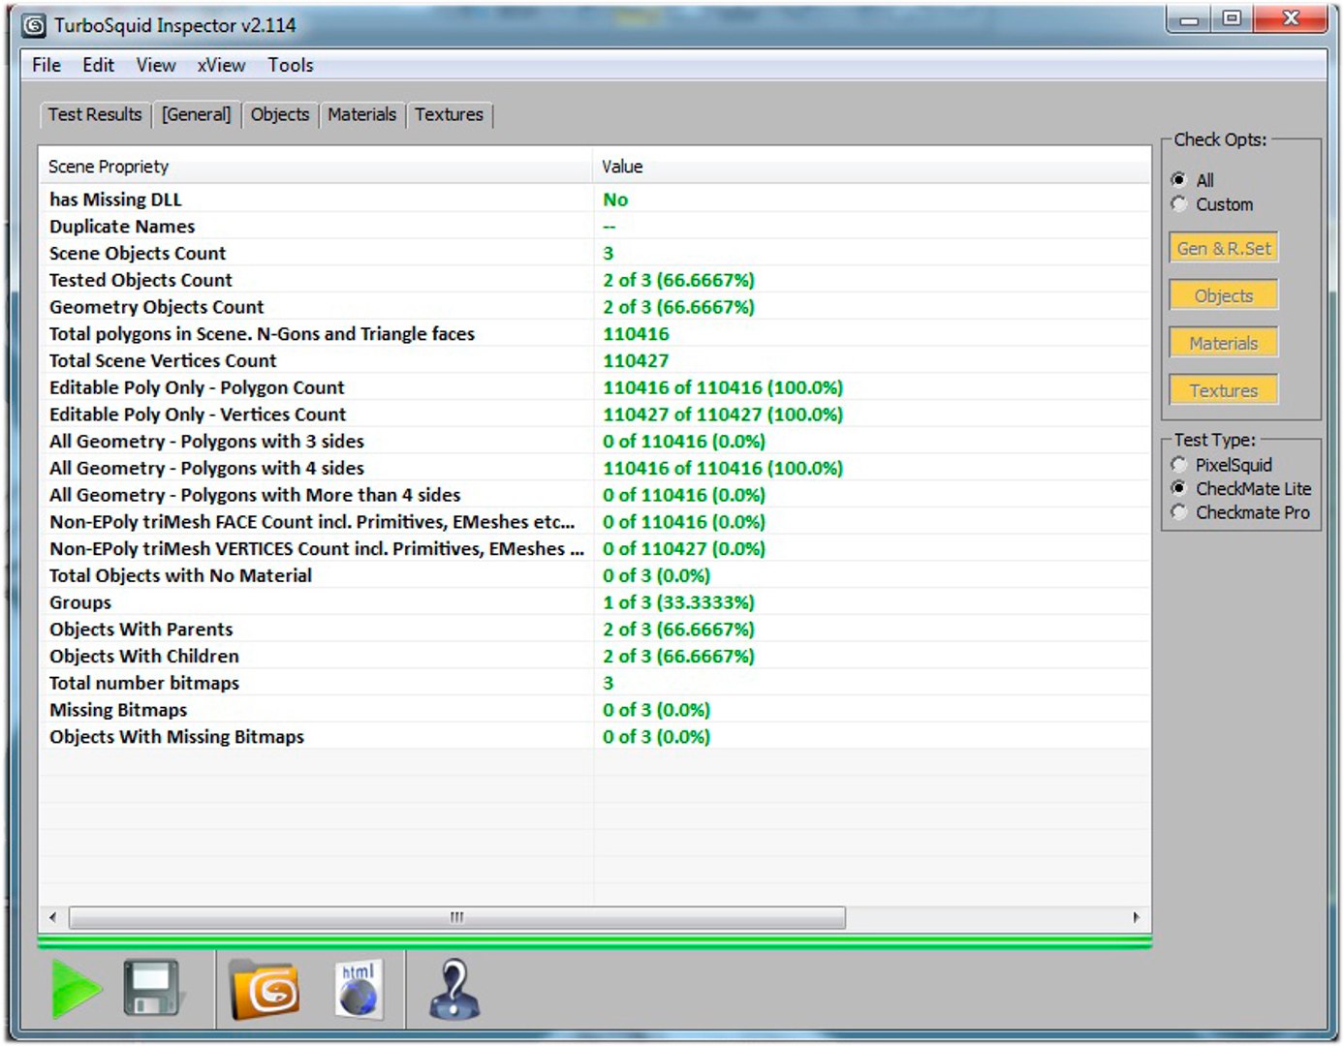The width and height of the screenshot is (1344, 1046).
Task: Select the Scene Objects Count row
Action: (595, 253)
